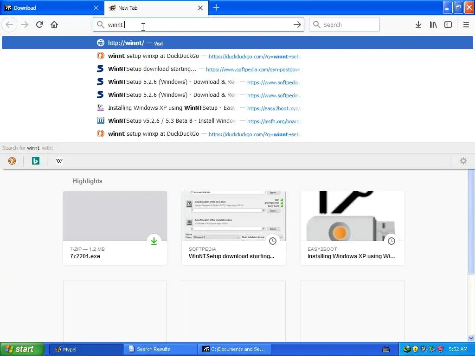Screen dimensions: 475x356
Task: Click the Highlights section heading
Action: 87,181
